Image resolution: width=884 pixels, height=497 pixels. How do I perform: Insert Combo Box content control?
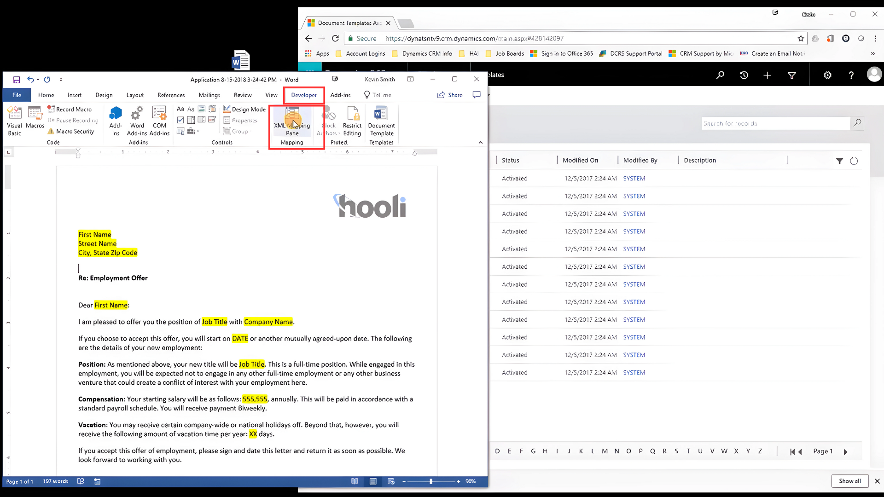(191, 120)
